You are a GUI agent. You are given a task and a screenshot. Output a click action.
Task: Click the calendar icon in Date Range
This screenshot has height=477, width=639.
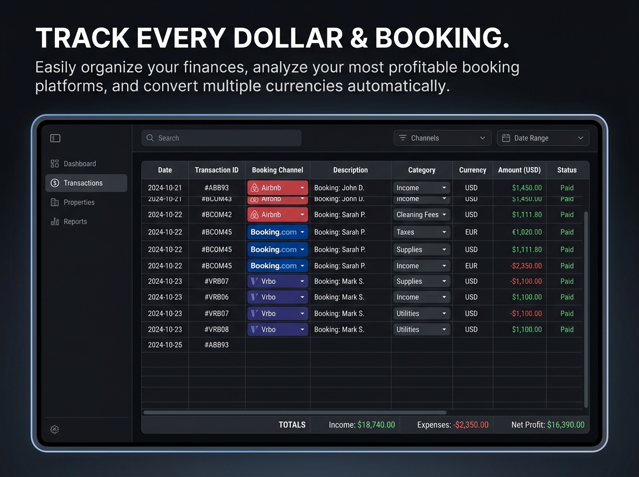click(x=506, y=138)
